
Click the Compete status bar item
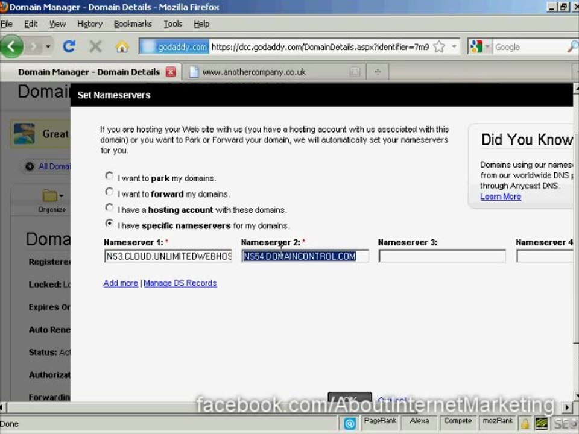458,421
